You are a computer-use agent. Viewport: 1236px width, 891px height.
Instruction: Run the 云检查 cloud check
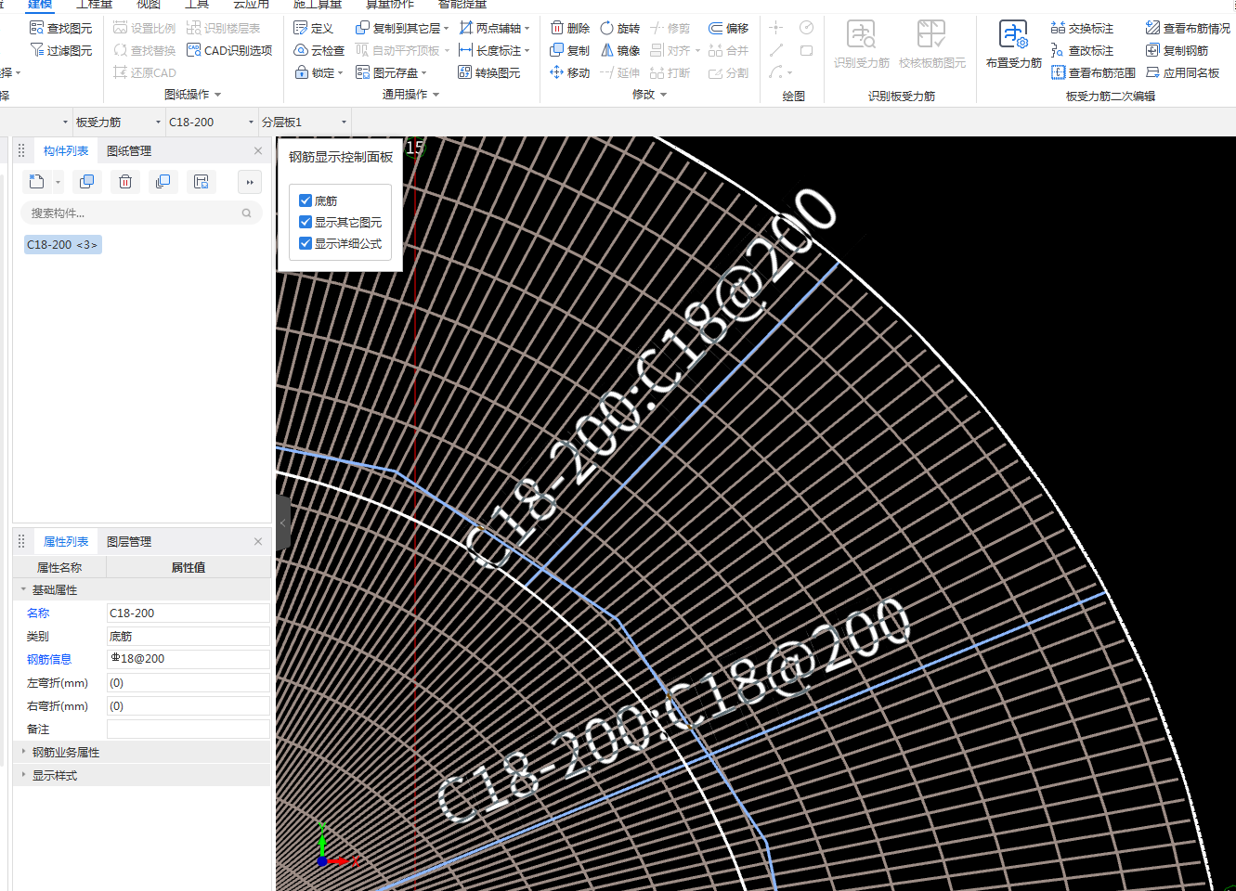(319, 50)
